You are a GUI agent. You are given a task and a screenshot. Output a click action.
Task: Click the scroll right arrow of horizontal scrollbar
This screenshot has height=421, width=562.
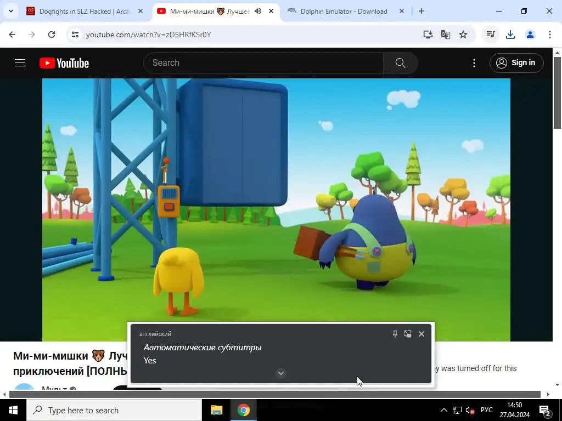pos(548,394)
